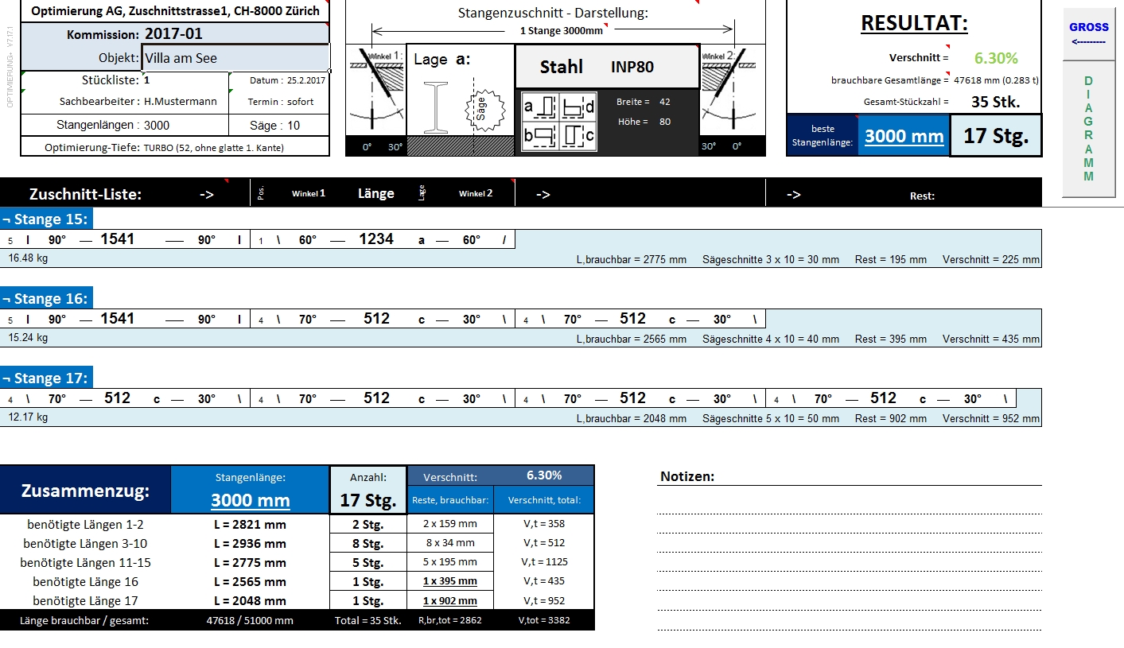The width and height of the screenshot is (1124, 648).
Task: Click the Rest: column header
Action: click(923, 196)
